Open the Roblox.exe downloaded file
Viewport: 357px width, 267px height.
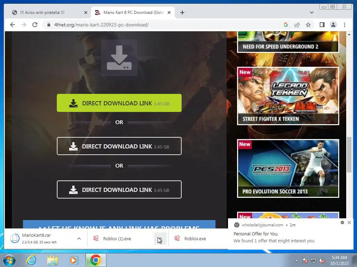pos(196,238)
